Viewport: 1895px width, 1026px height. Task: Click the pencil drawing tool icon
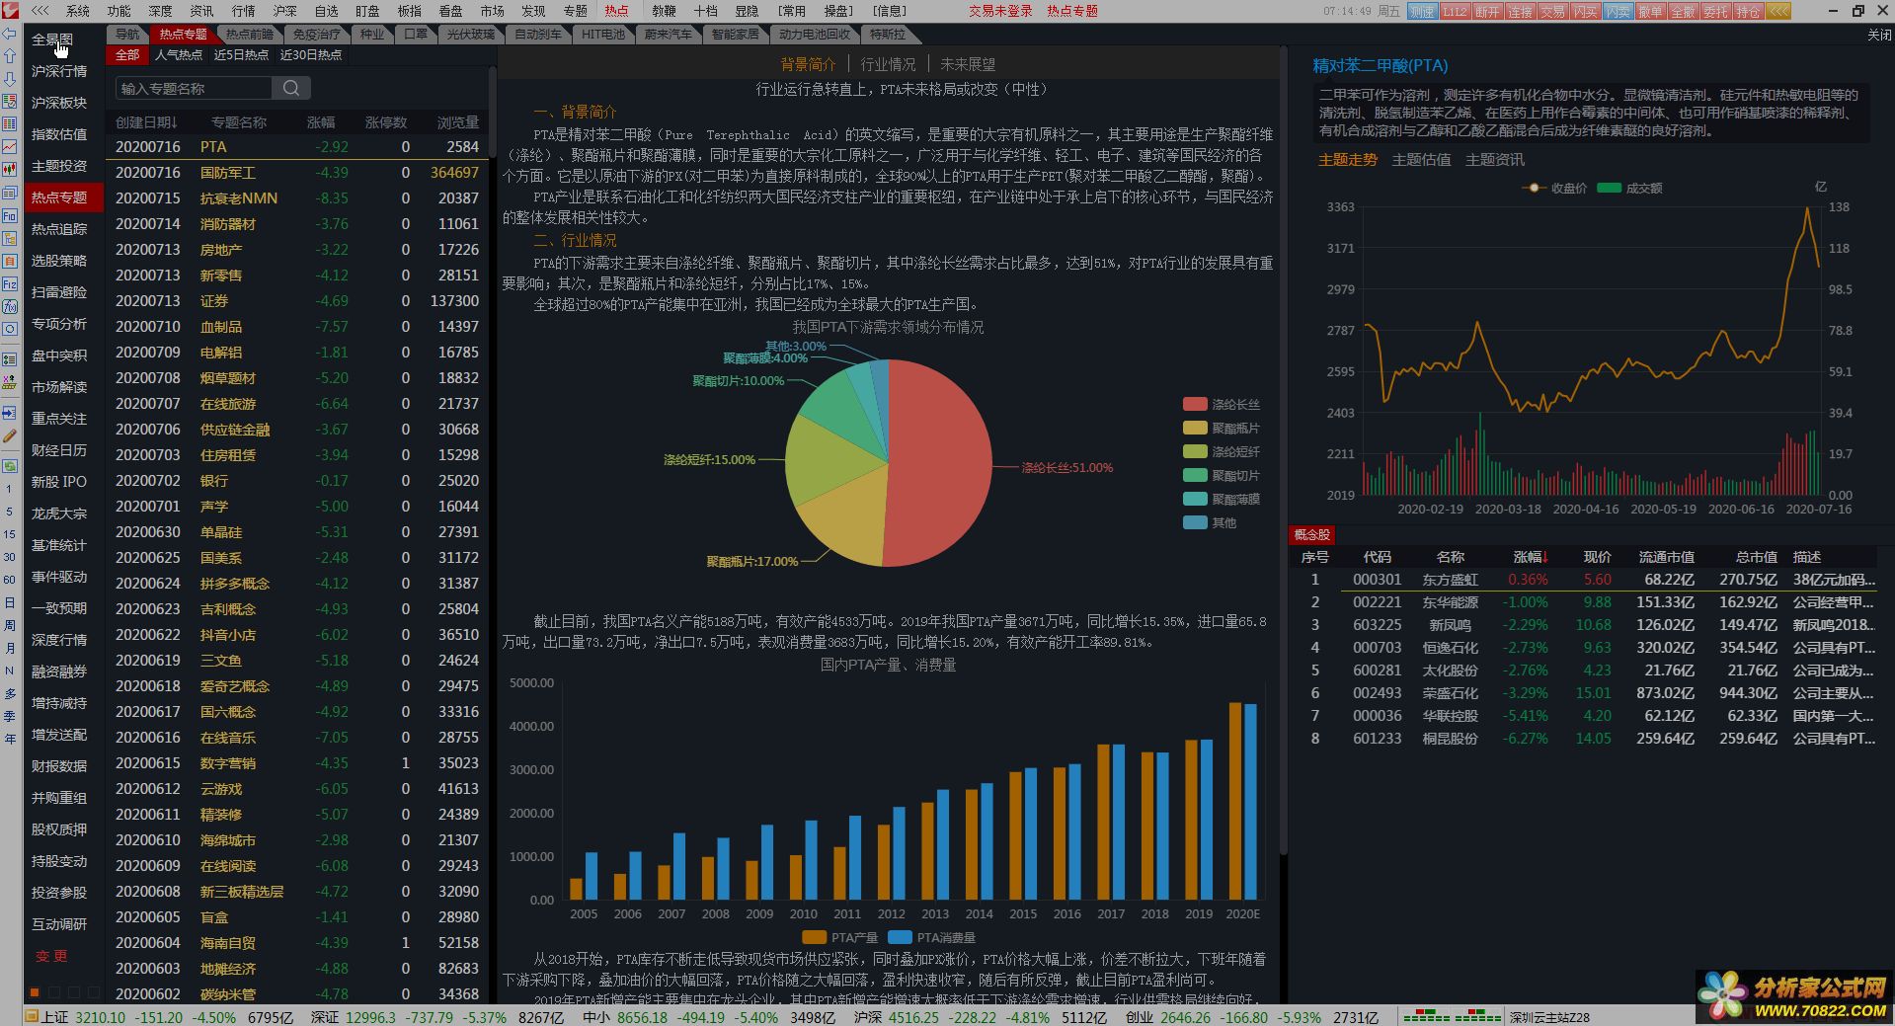pyautogui.click(x=10, y=435)
